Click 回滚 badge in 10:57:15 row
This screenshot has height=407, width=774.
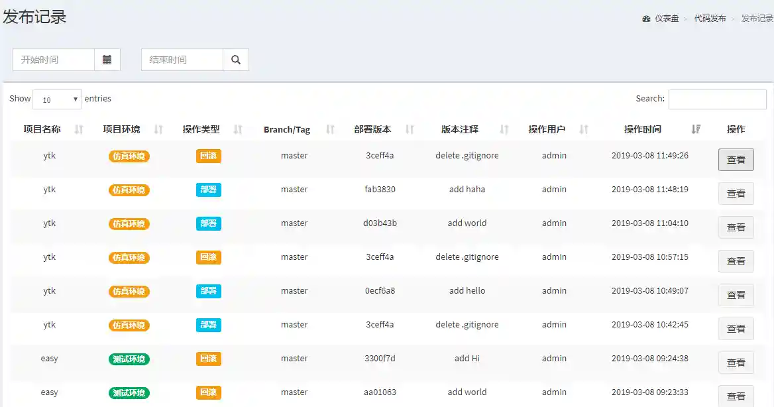[208, 257]
